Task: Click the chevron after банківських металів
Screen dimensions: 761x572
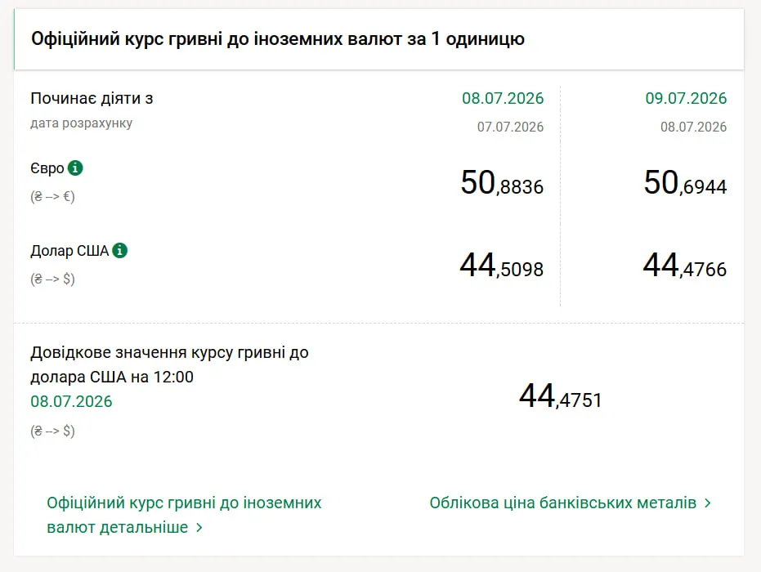Action: pyautogui.click(x=708, y=503)
